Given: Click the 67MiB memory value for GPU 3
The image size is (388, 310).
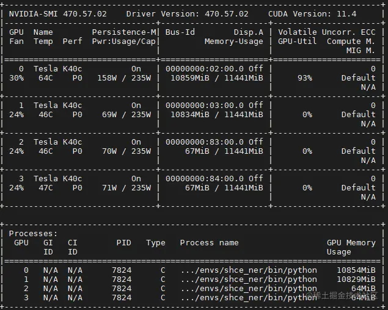Looking at the screenshot, I should [197, 187].
